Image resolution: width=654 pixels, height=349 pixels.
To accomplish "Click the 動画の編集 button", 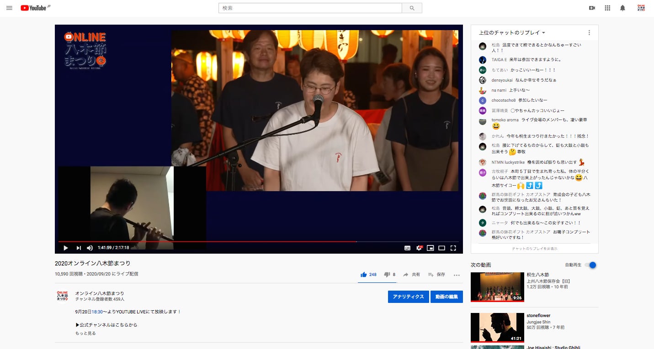I will 447,297.
